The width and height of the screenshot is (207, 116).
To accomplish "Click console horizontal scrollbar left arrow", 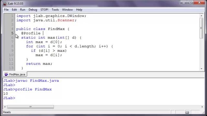I will click(5, 107).
